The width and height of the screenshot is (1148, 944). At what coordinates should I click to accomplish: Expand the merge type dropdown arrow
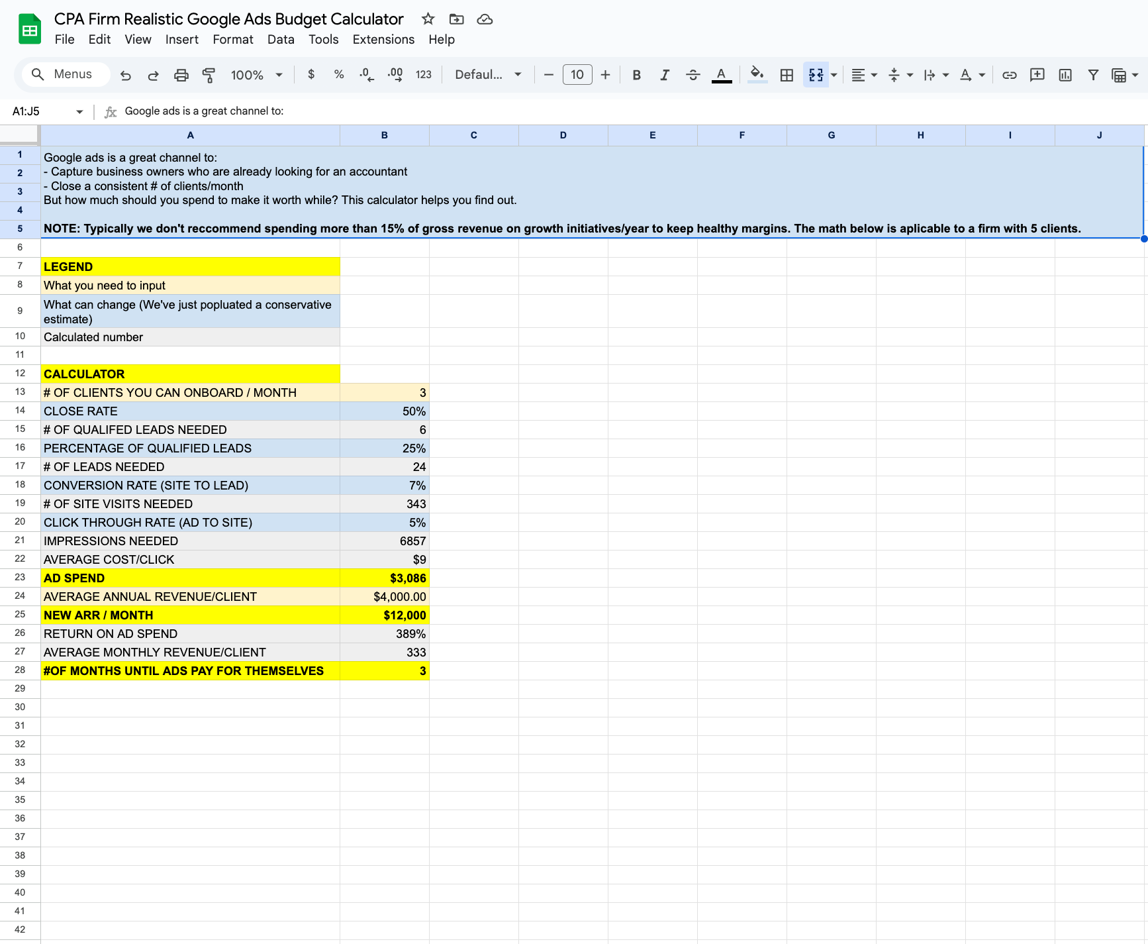tap(834, 75)
